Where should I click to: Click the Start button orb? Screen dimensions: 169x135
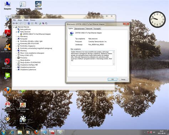[4, 132]
